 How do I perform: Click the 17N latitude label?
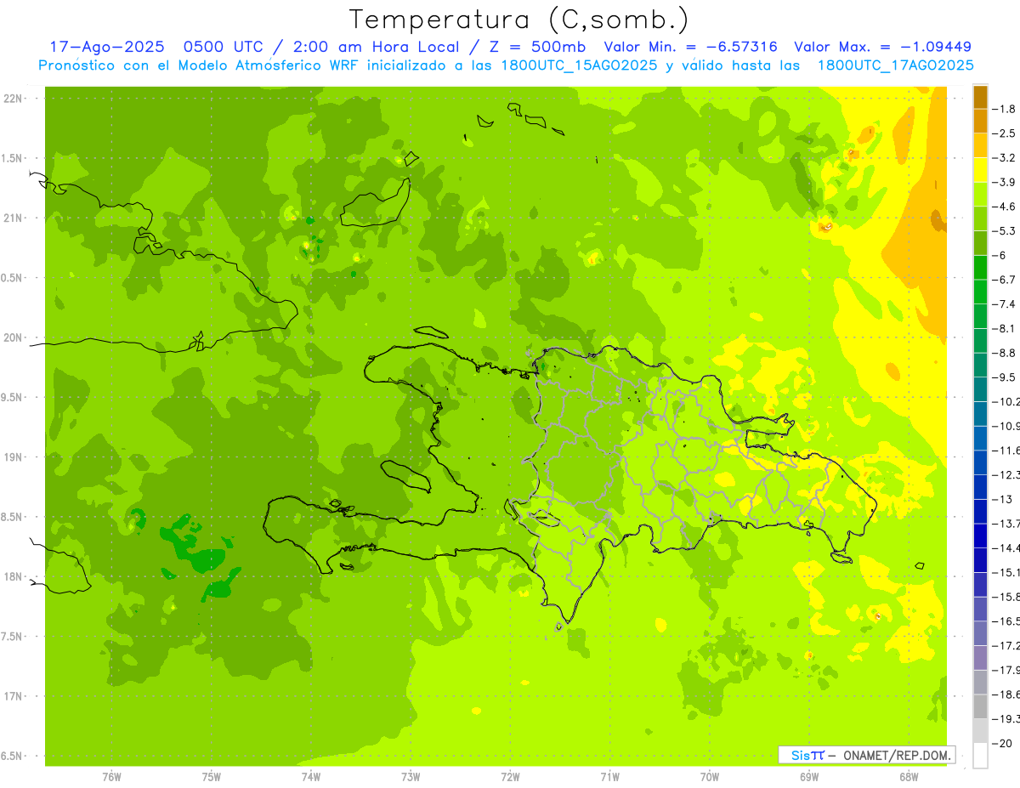point(13,696)
